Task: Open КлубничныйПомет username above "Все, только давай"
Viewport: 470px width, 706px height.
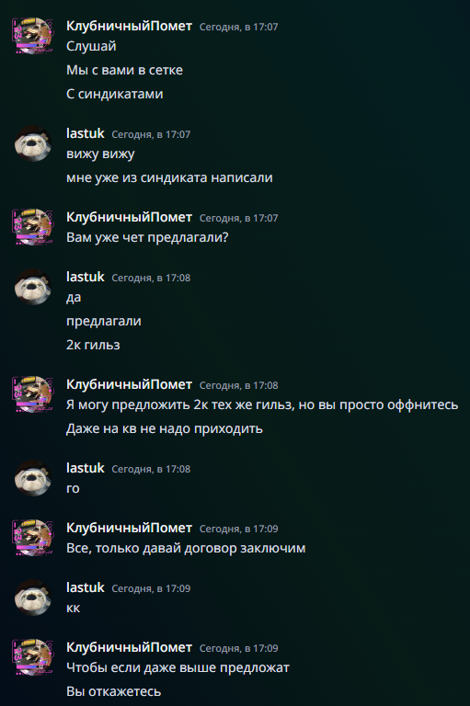Action: pyautogui.click(x=129, y=528)
